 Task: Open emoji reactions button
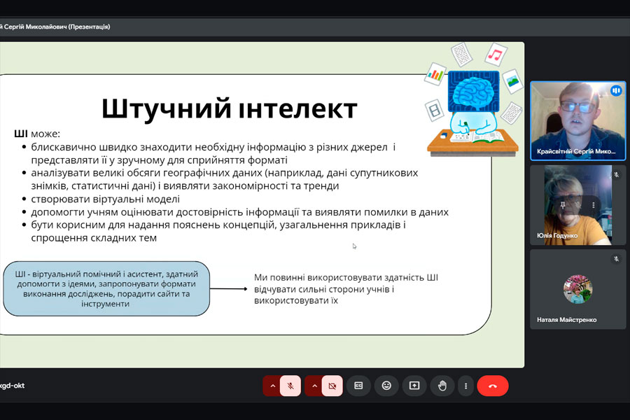click(386, 386)
